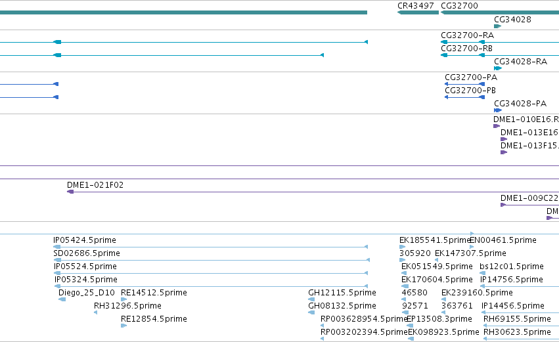
Task: Click the EP13508.3prime label
Action: 439,319
